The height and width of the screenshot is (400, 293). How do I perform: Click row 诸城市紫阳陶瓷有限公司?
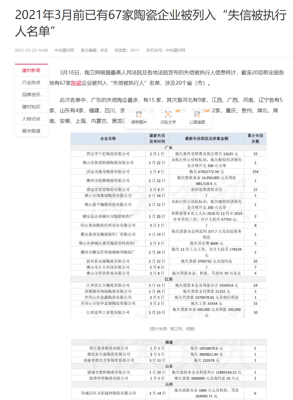tap(169, 372)
